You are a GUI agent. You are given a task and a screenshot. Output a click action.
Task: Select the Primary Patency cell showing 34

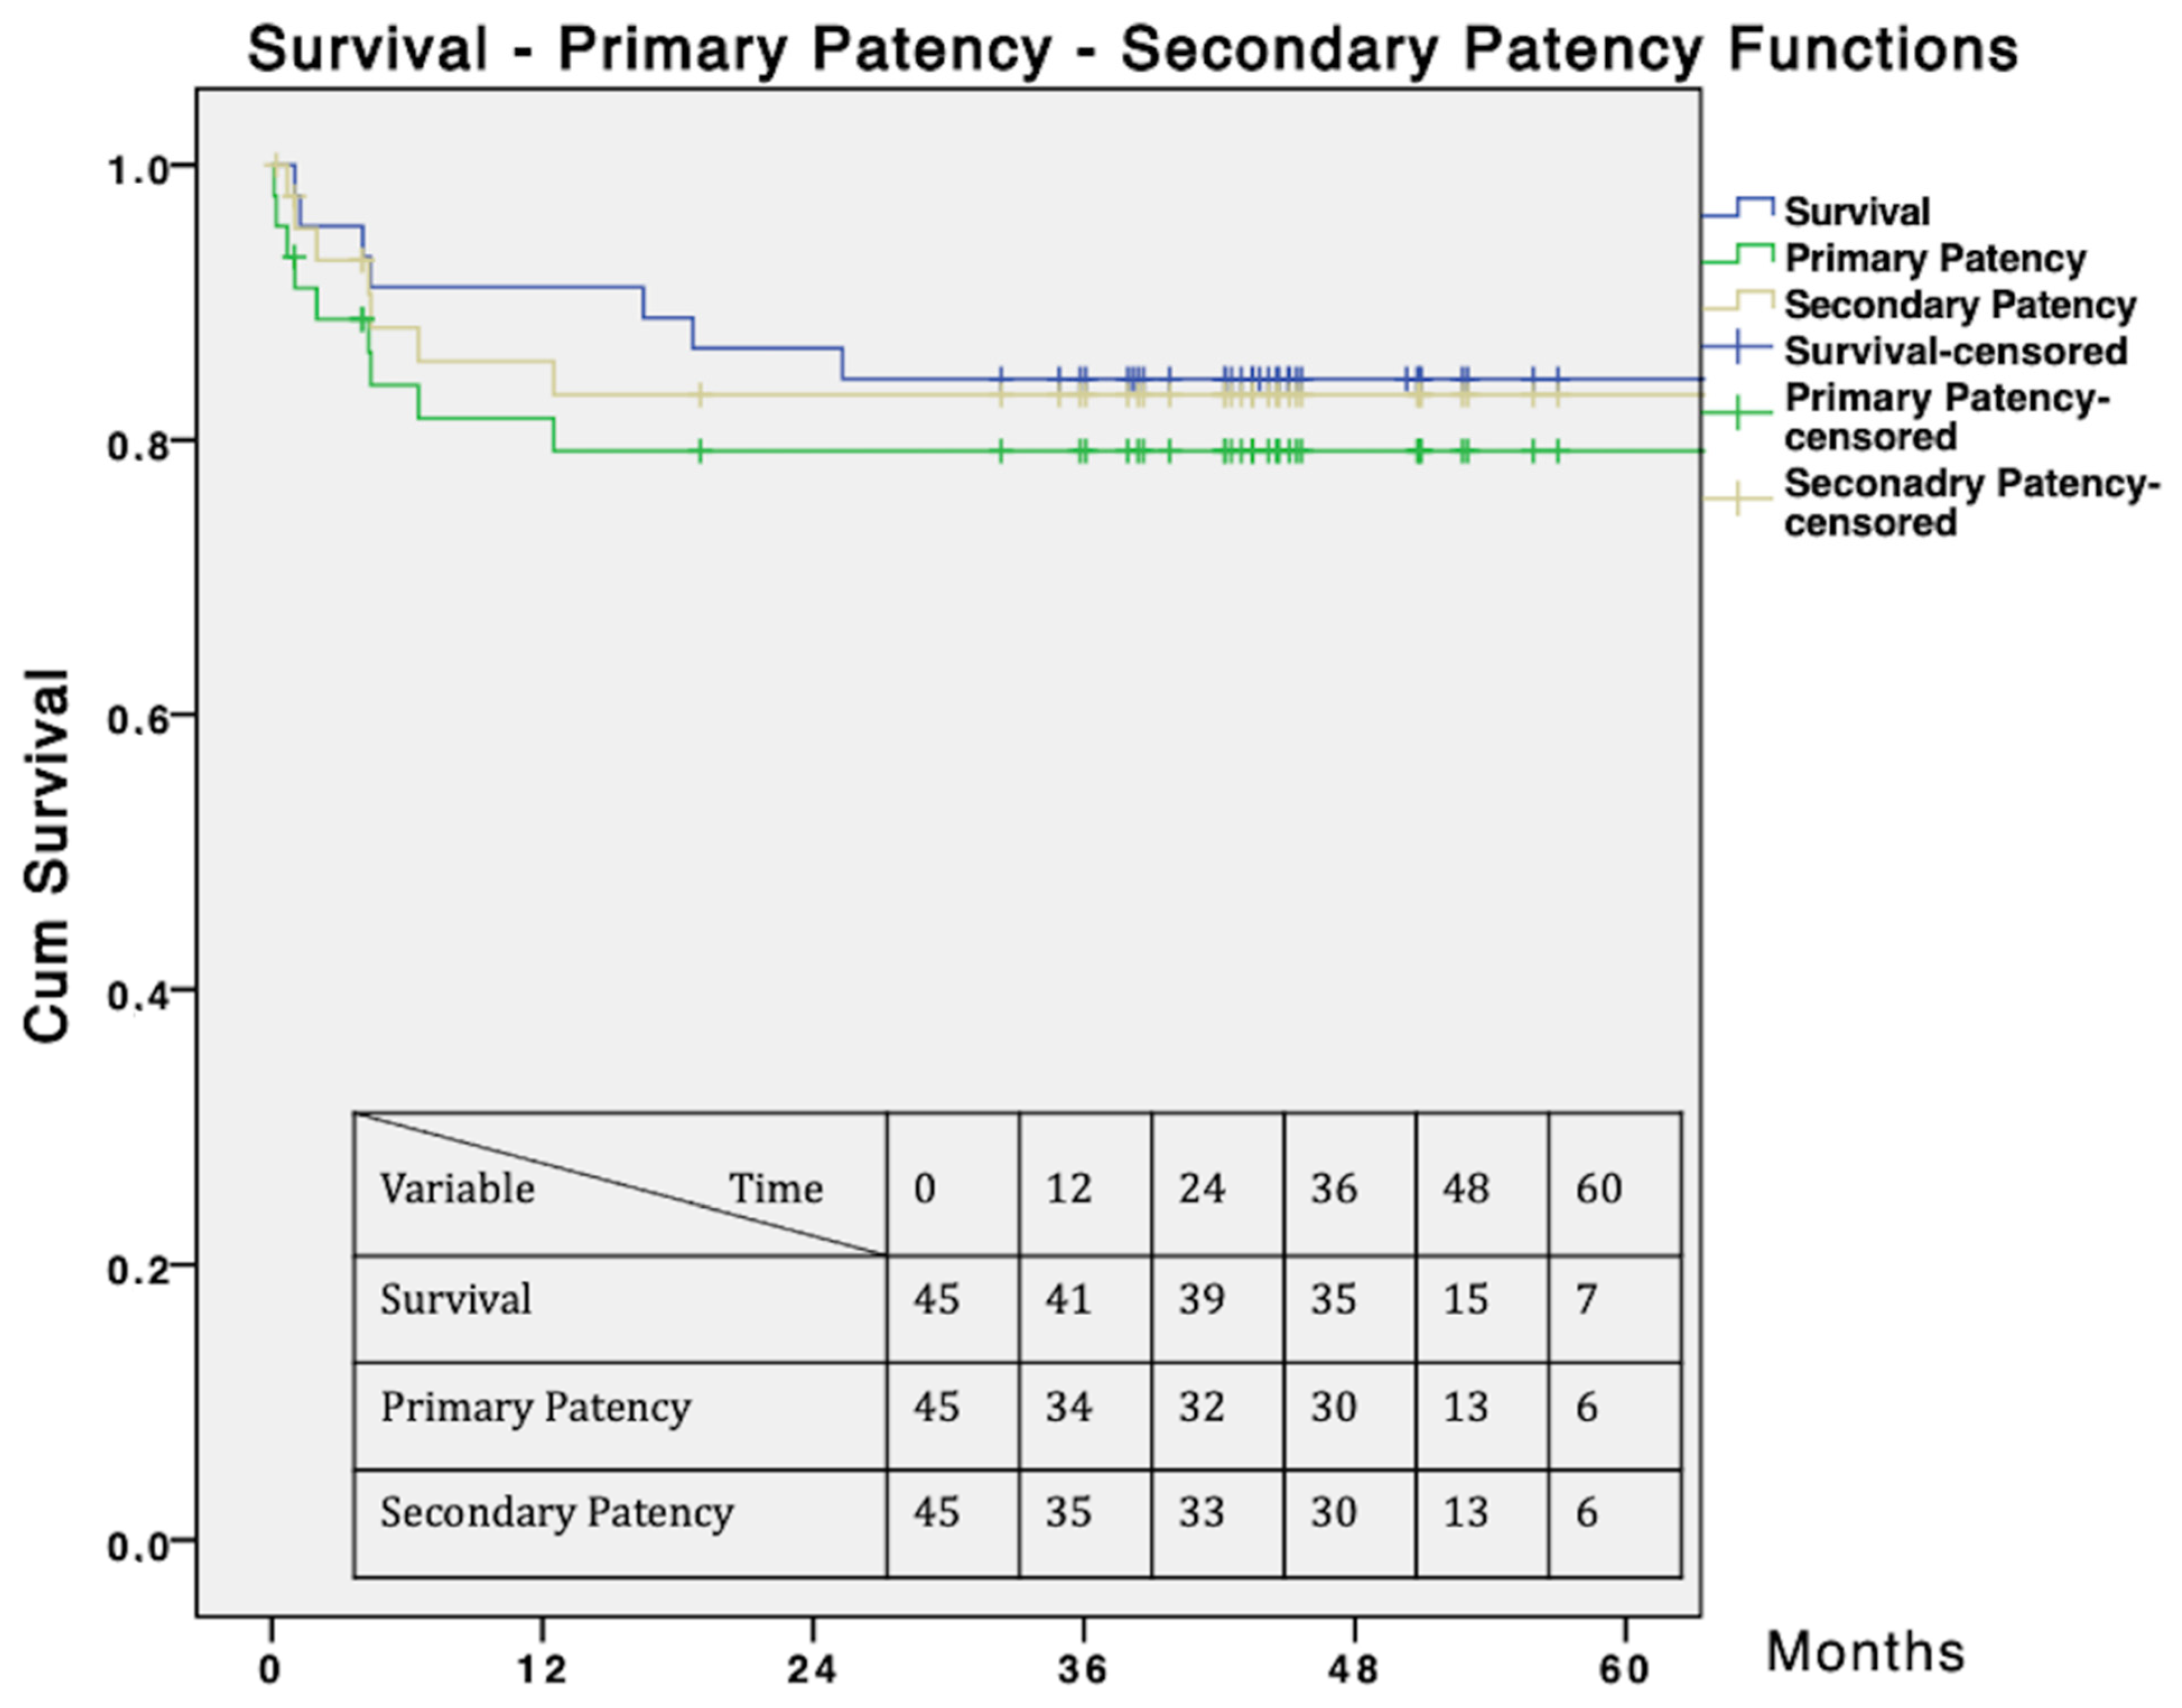coord(1068,1407)
